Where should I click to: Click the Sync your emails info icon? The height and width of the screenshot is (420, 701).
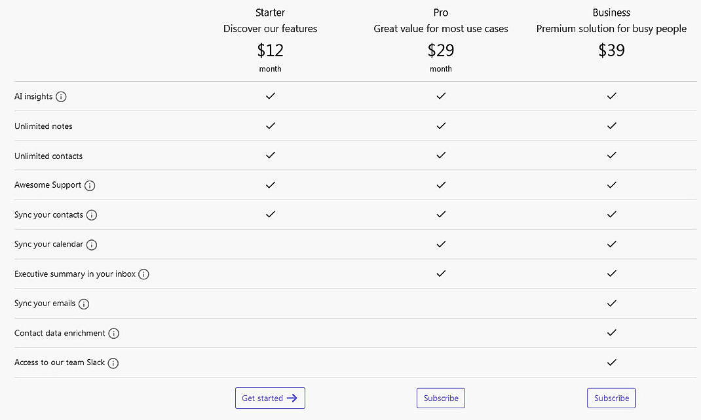(83, 304)
